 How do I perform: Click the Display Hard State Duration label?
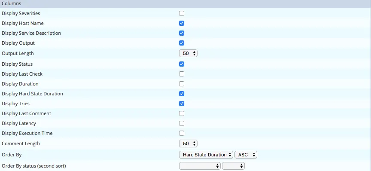coord(32,94)
